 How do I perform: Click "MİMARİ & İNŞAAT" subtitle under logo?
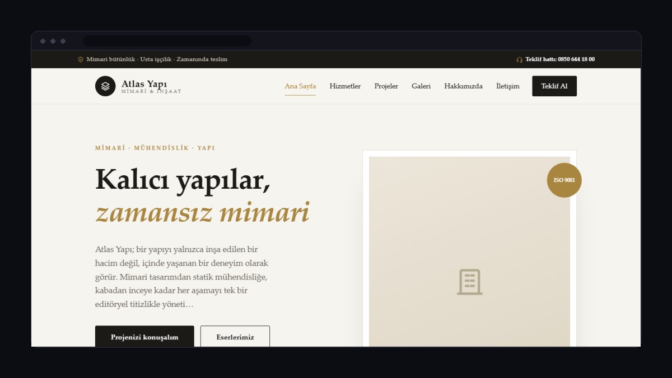(x=151, y=91)
